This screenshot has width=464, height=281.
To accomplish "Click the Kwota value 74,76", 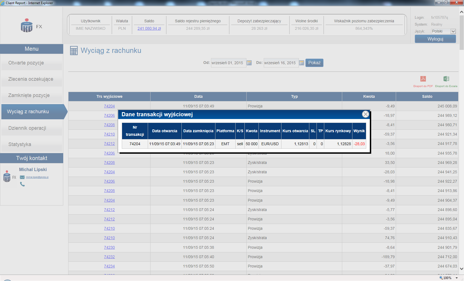I will (x=390, y=238).
